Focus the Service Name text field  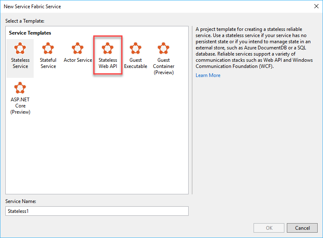[97, 211]
